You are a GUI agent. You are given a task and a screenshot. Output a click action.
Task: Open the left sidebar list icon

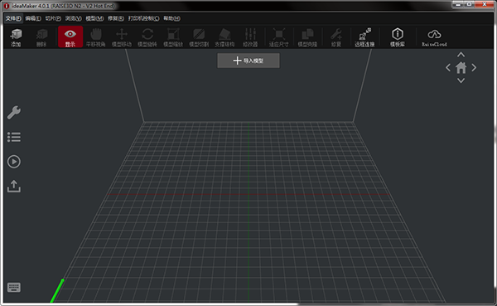[14, 137]
